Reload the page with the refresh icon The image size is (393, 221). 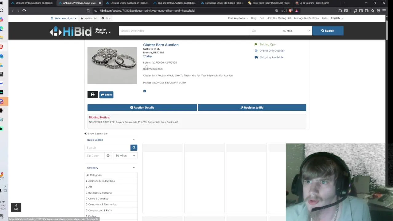click(x=24, y=11)
